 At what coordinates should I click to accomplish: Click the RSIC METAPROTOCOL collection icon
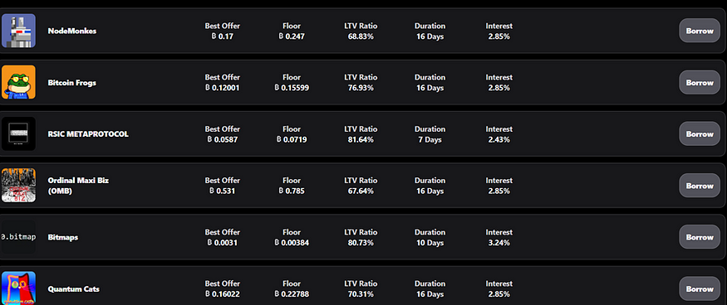point(18,133)
